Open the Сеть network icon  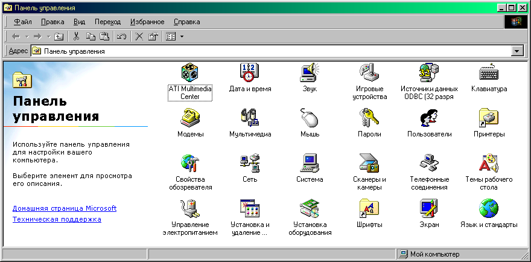click(x=250, y=163)
